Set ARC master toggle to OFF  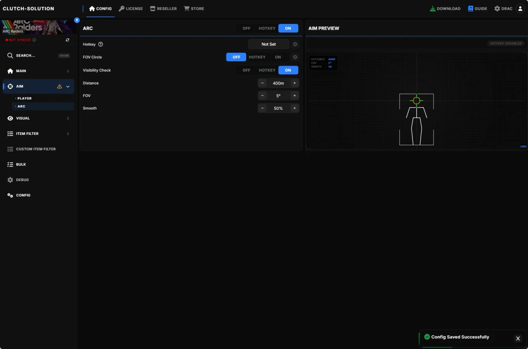(x=246, y=28)
